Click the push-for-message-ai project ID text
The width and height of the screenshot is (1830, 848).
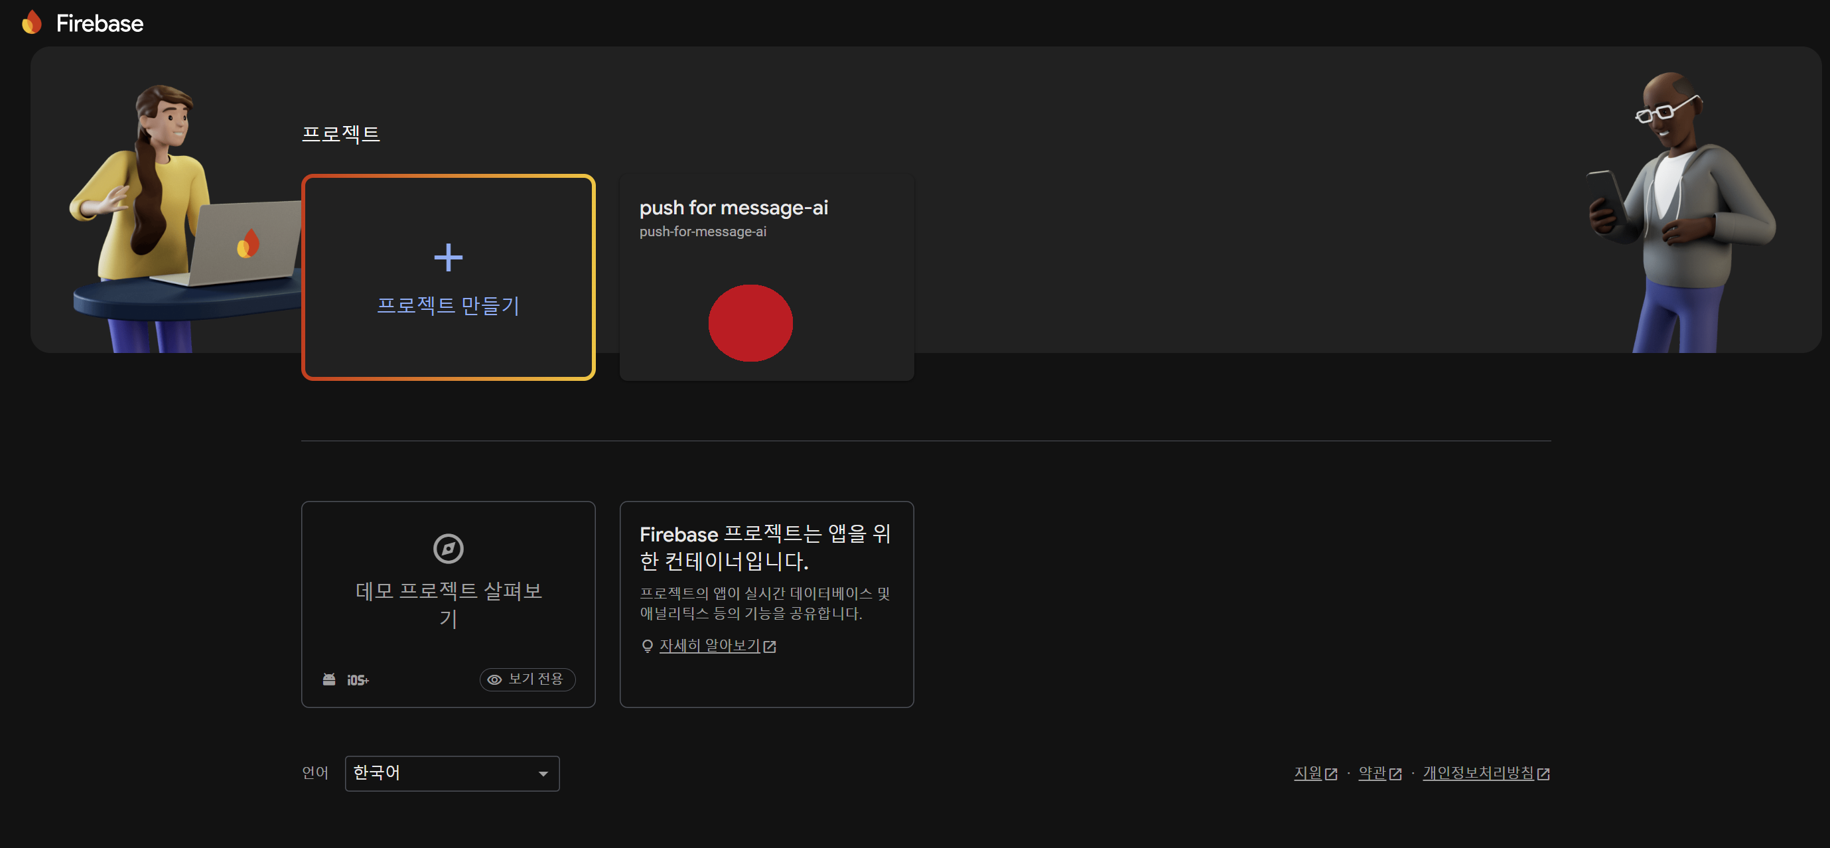[703, 232]
